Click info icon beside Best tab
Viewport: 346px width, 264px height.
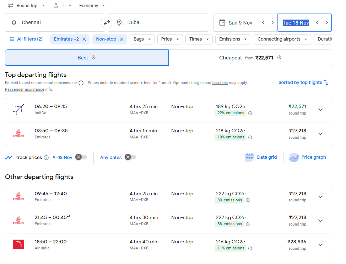pyautogui.click(x=93, y=58)
